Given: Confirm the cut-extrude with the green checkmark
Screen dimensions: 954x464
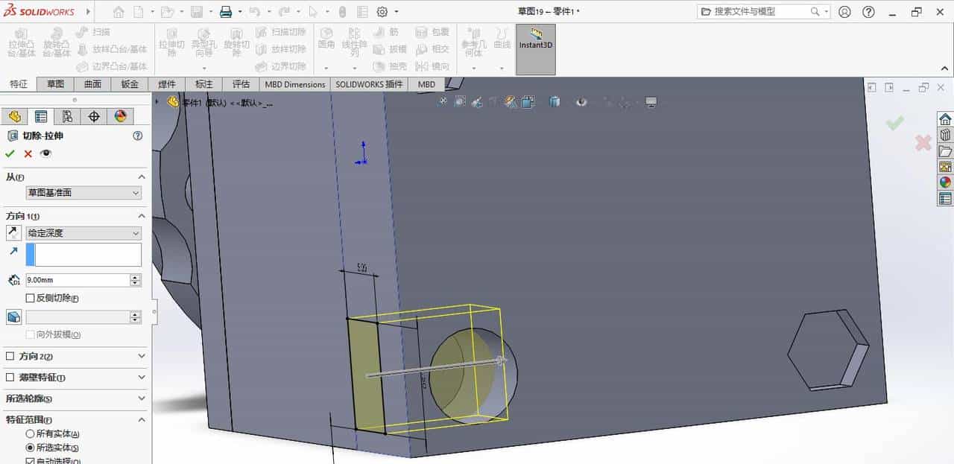Looking at the screenshot, I should point(10,153).
